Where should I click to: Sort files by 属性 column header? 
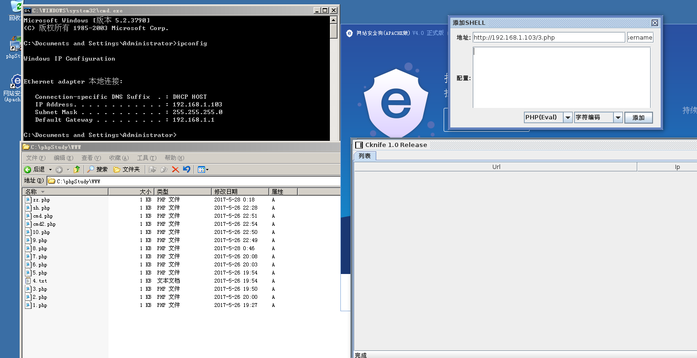(283, 192)
